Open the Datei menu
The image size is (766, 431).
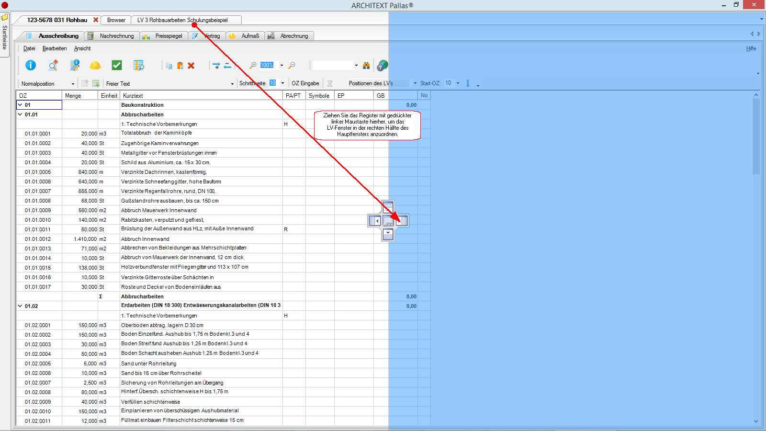tap(29, 48)
